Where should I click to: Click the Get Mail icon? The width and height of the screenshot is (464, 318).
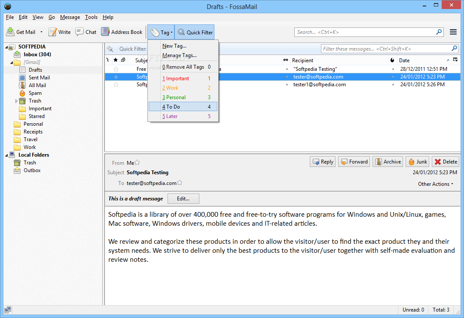[10, 32]
